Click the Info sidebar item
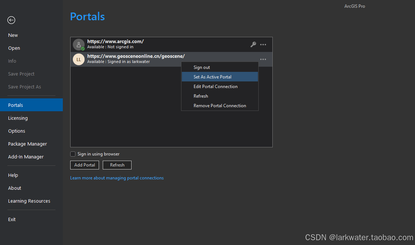 (31, 61)
